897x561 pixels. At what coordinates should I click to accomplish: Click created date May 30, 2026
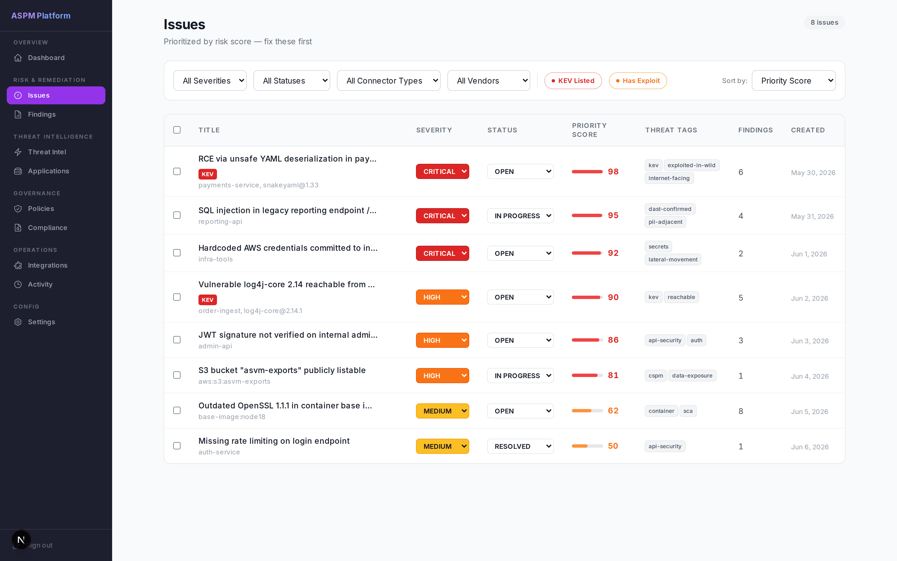[x=813, y=173]
